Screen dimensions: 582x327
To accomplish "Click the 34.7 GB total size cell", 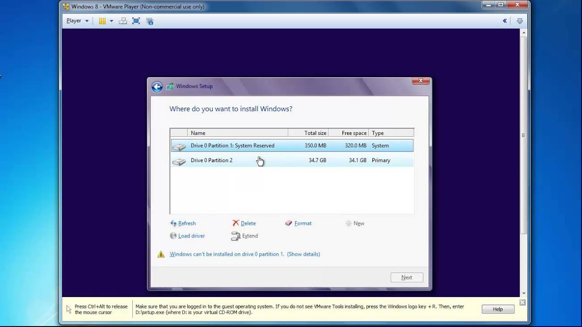I will [317, 160].
